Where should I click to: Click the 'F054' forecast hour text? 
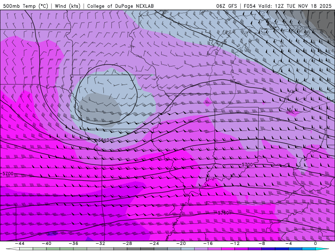(x=250, y=6)
